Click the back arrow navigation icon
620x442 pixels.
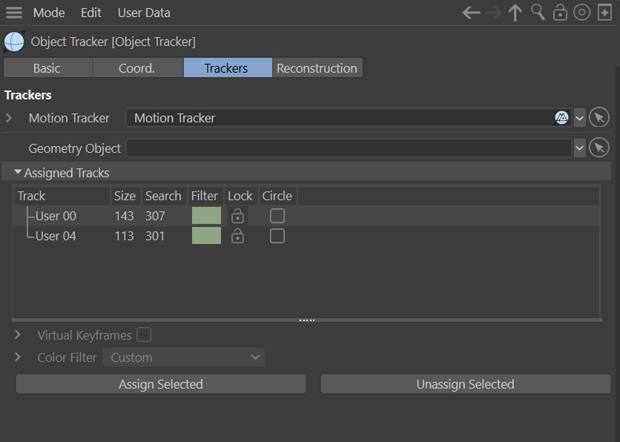471,13
